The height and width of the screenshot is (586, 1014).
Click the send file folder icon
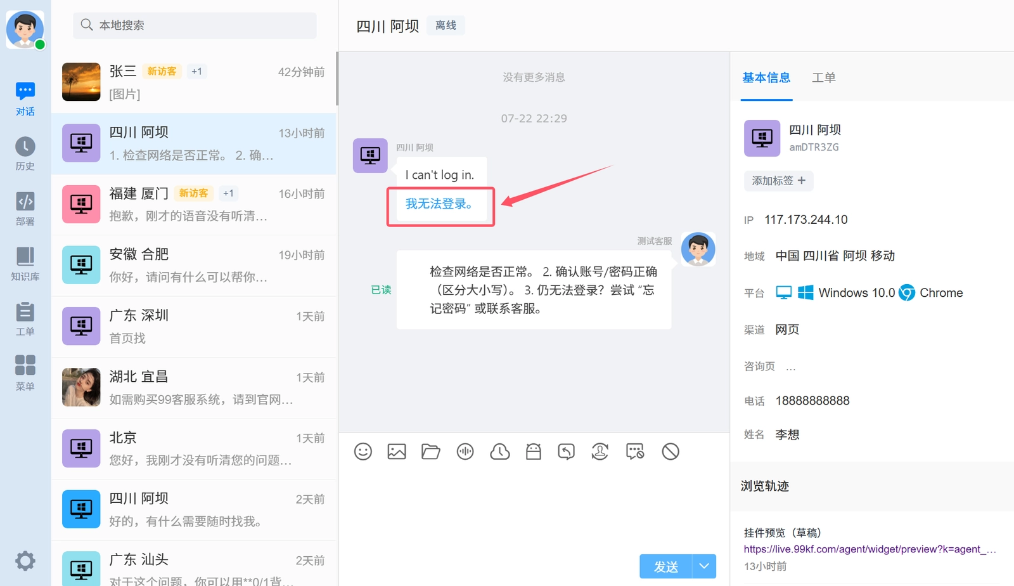(431, 452)
